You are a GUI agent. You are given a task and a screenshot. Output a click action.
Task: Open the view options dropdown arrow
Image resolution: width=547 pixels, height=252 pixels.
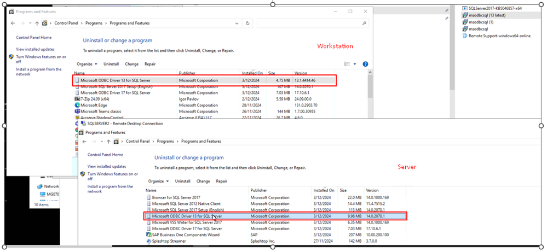(x=355, y=64)
